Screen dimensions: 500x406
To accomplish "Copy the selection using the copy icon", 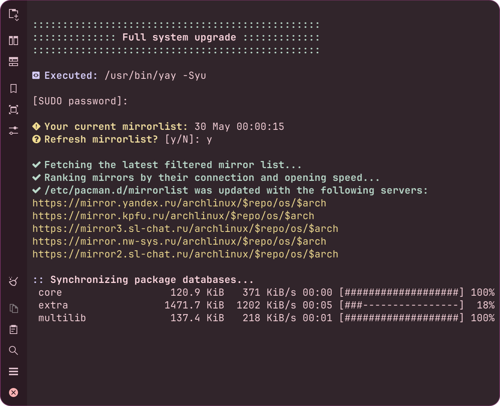I will pos(14,308).
